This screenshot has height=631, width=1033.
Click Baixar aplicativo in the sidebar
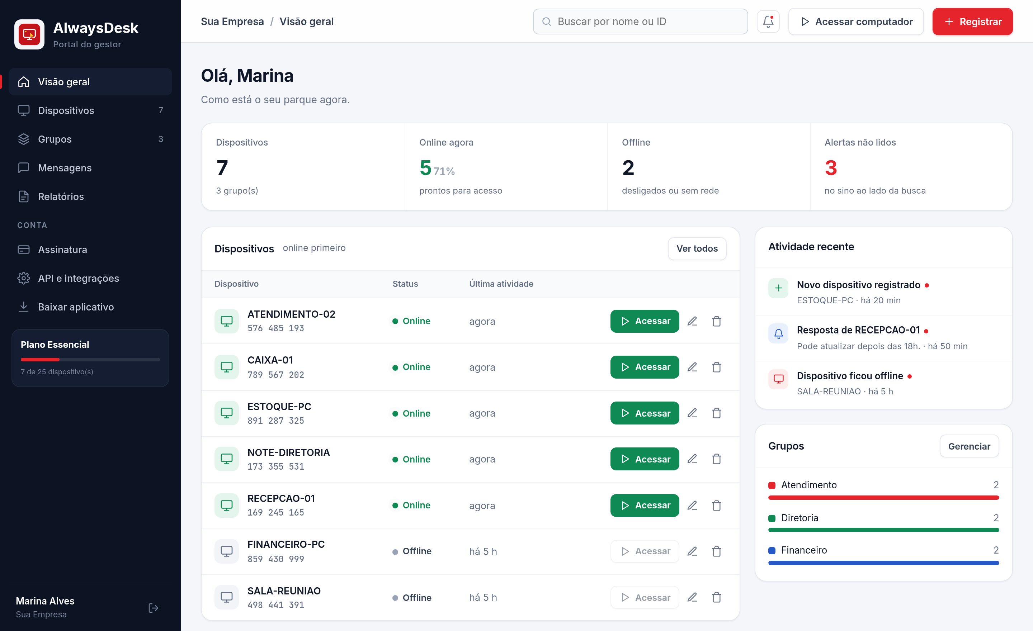pos(90,307)
